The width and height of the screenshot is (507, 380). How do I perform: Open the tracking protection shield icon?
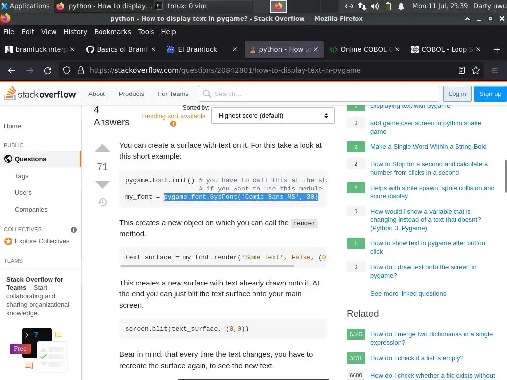(67, 70)
